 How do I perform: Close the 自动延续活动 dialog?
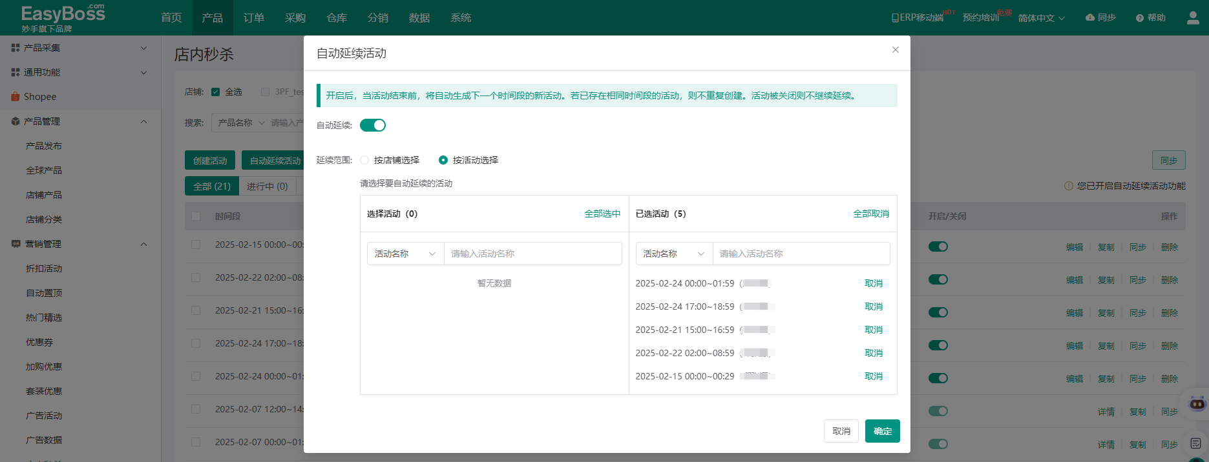(896, 50)
